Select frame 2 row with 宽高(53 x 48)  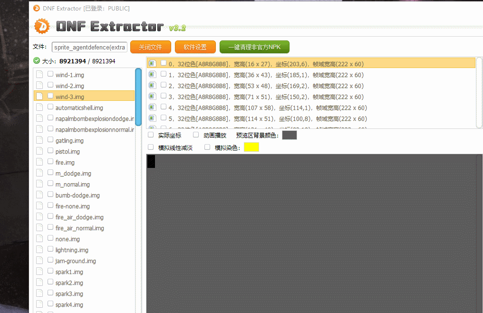311,86
